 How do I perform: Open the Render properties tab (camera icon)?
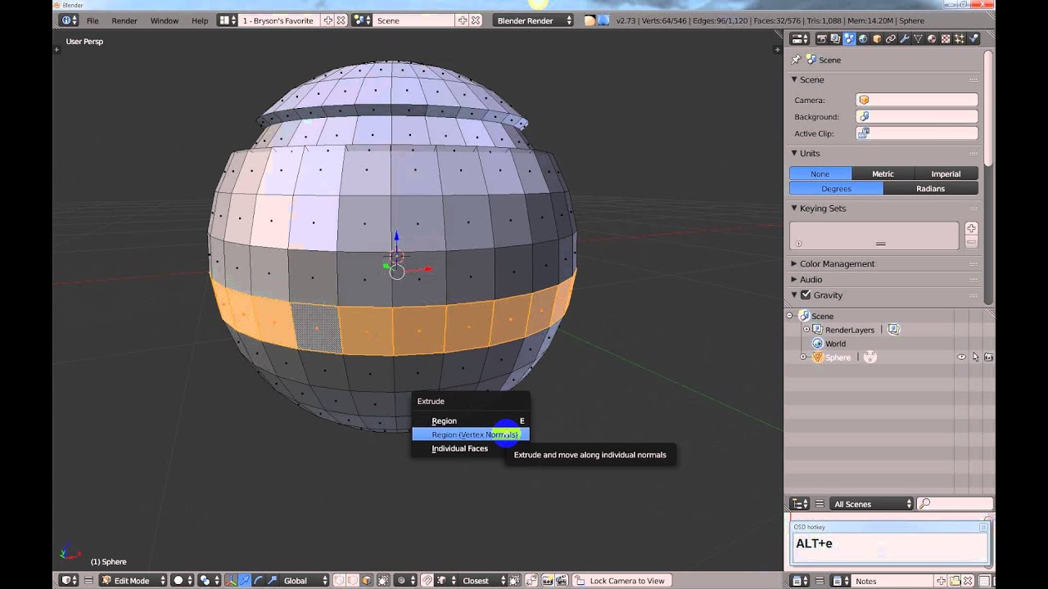[822, 38]
